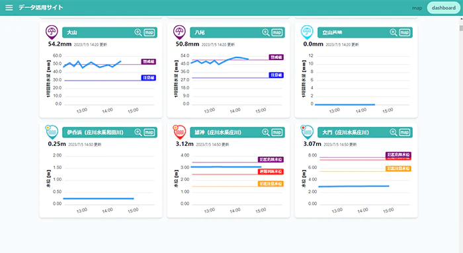Zoom the 3.12m water level chart

pos(265,132)
